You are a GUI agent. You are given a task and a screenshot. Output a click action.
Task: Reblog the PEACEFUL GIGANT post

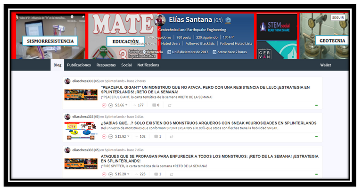coord(170,105)
